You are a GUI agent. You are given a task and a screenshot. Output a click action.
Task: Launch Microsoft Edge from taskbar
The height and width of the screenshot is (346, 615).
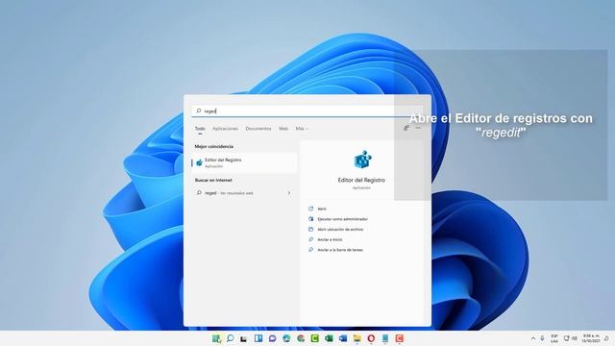coord(286,338)
